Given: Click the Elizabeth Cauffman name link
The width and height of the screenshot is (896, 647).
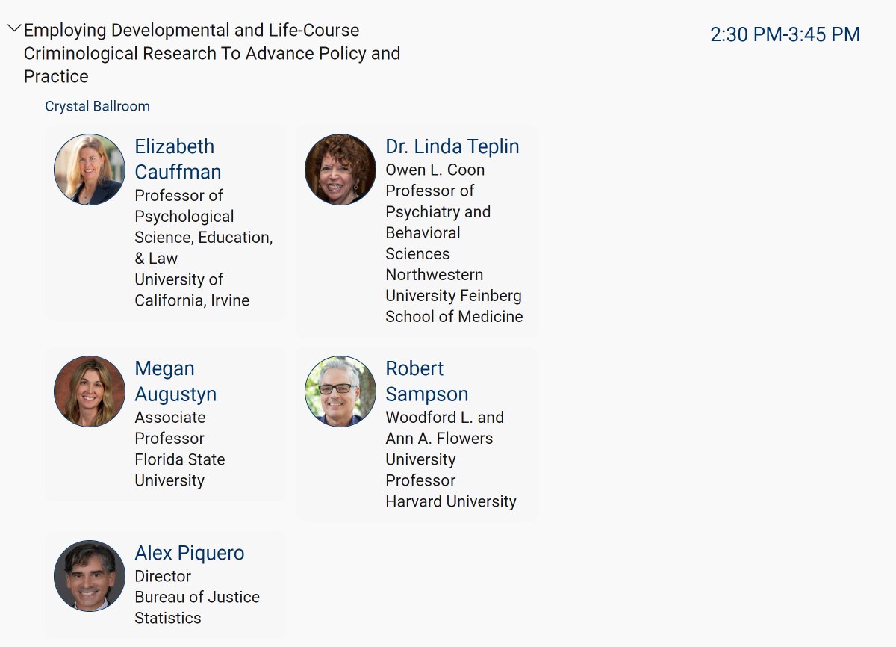Looking at the screenshot, I should [x=178, y=159].
